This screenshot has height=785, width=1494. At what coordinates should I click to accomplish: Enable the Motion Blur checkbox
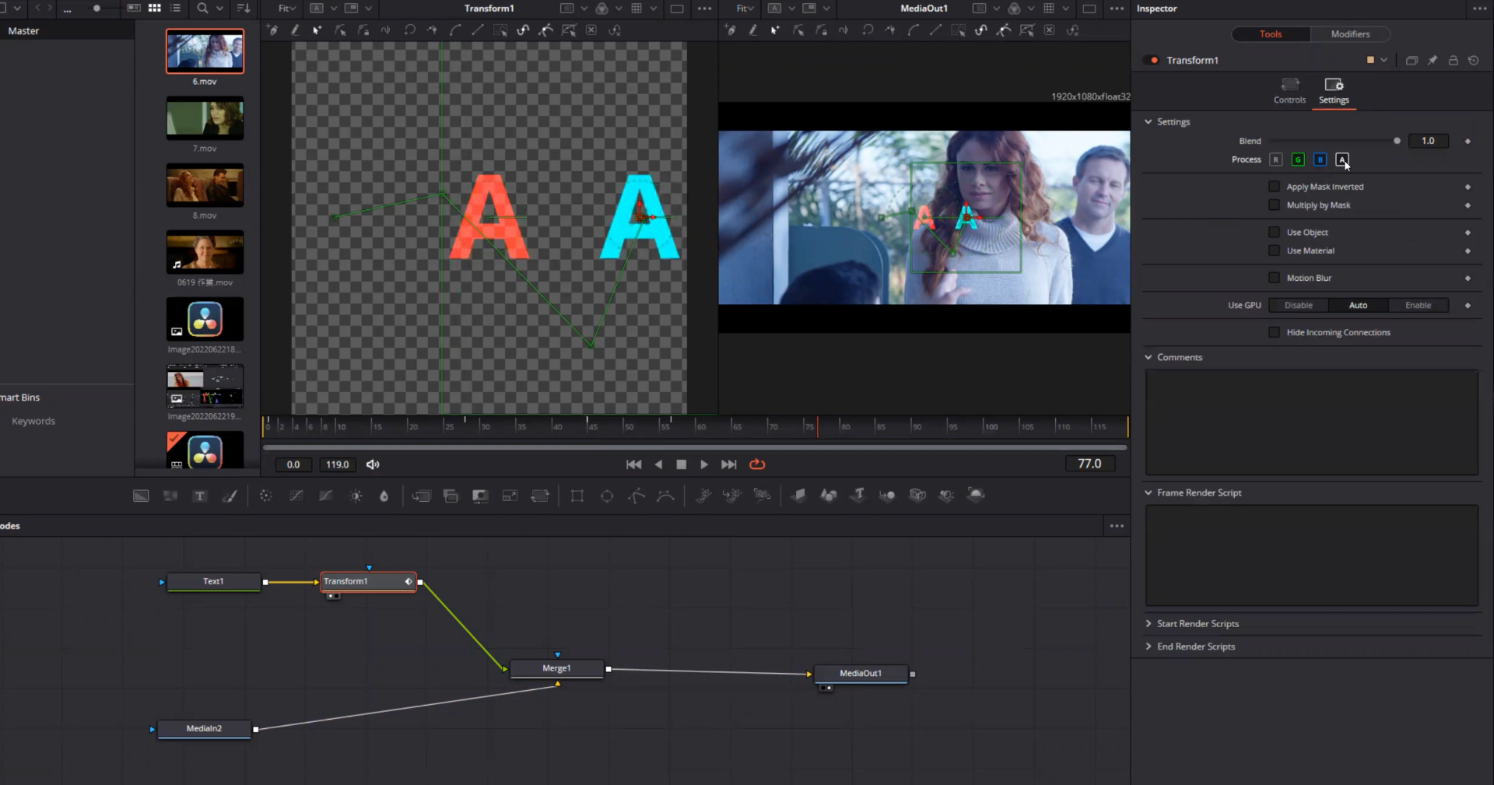pyautogui.click(x=1274, y=278)
